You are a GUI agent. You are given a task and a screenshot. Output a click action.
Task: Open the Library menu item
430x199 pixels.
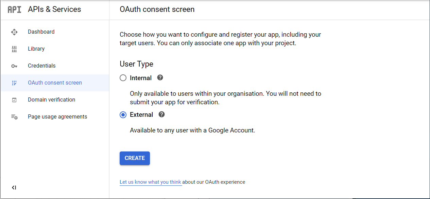(x=55, y=49)
